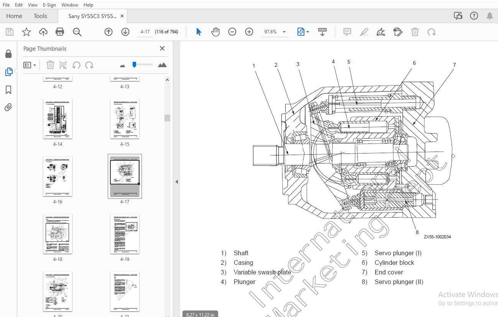Rotate thumbnail pages clockwise
This screenshot has width=498, height=317.
coord(89,65)
